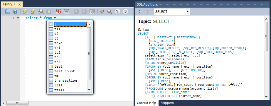Click the editor's horizontal scrollbar thumb
271x106 pixels.
pyautogui.click(x=17, y=103)
